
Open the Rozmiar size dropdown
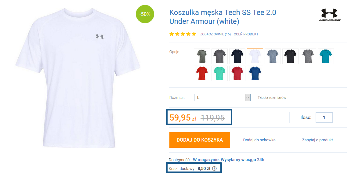click(x=222, y=98)
